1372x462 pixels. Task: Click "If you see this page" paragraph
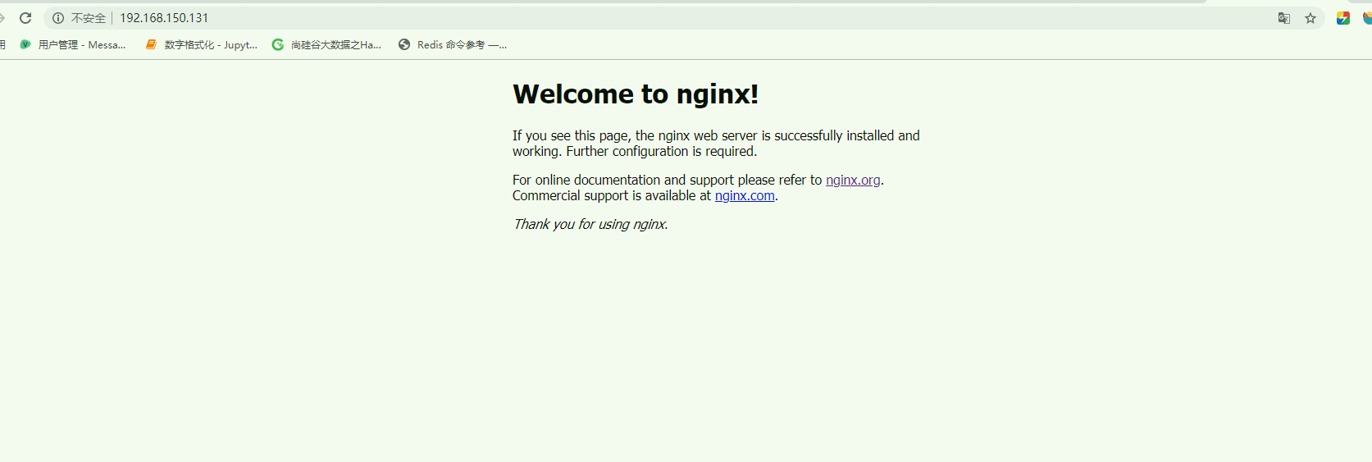[x=716, y=144]
